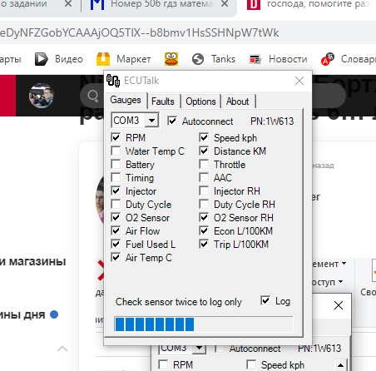
Task: Click the blue connection progress bar
Action: pyautogui.click(x=204, y=324)
